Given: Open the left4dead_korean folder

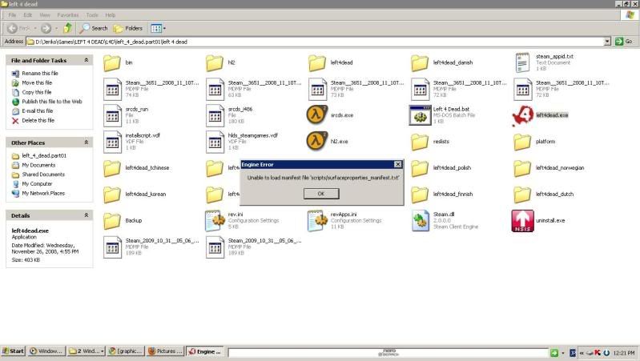Looking at the screenshot, I should [x=112, y=195].
